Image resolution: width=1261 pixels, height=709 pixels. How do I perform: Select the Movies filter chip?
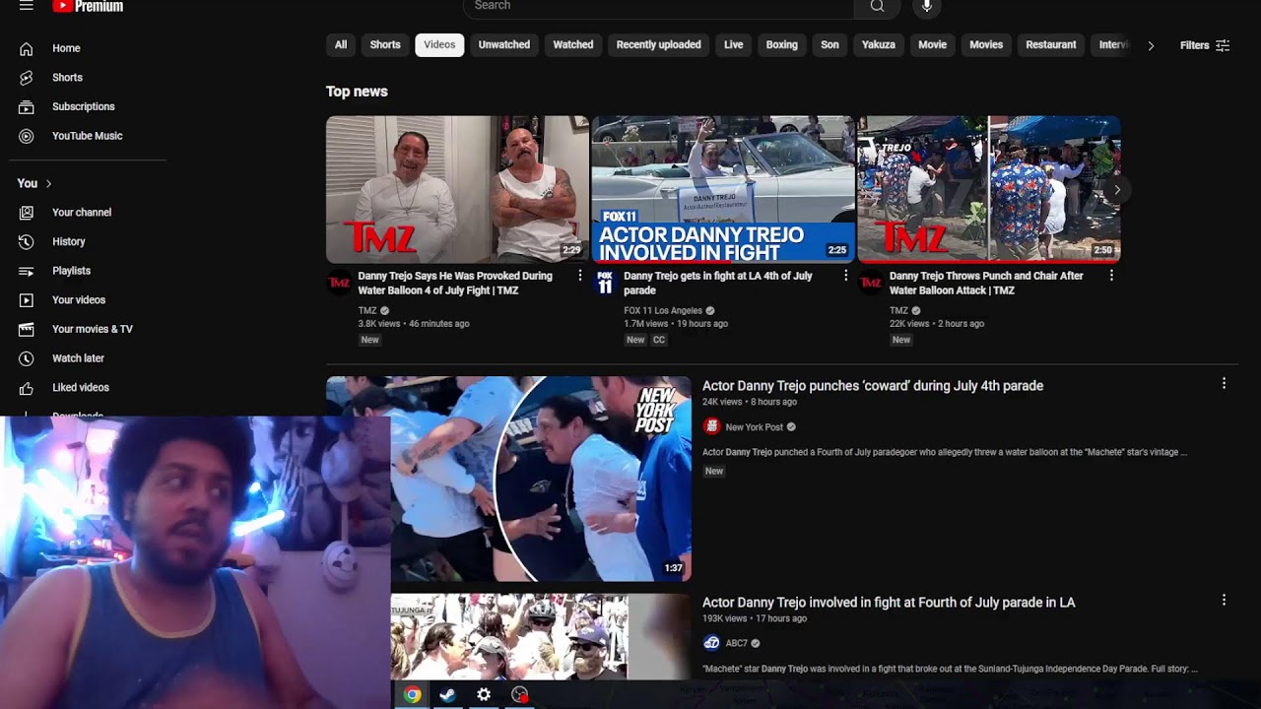986,45
